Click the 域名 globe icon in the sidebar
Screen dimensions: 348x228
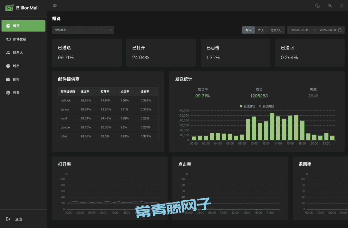point(8,66)
